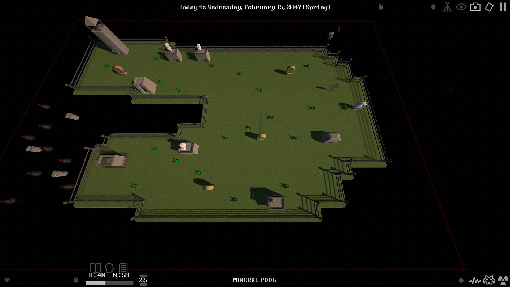The height and width of the screenshot is (287, 510).
Task: Click the 2.5 speed stepper
Action: point(143,280)
